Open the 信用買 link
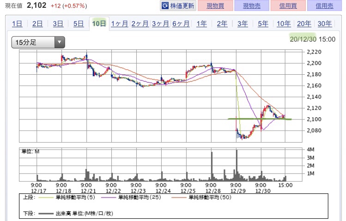346x221 pixels. [x=288, y=6]
